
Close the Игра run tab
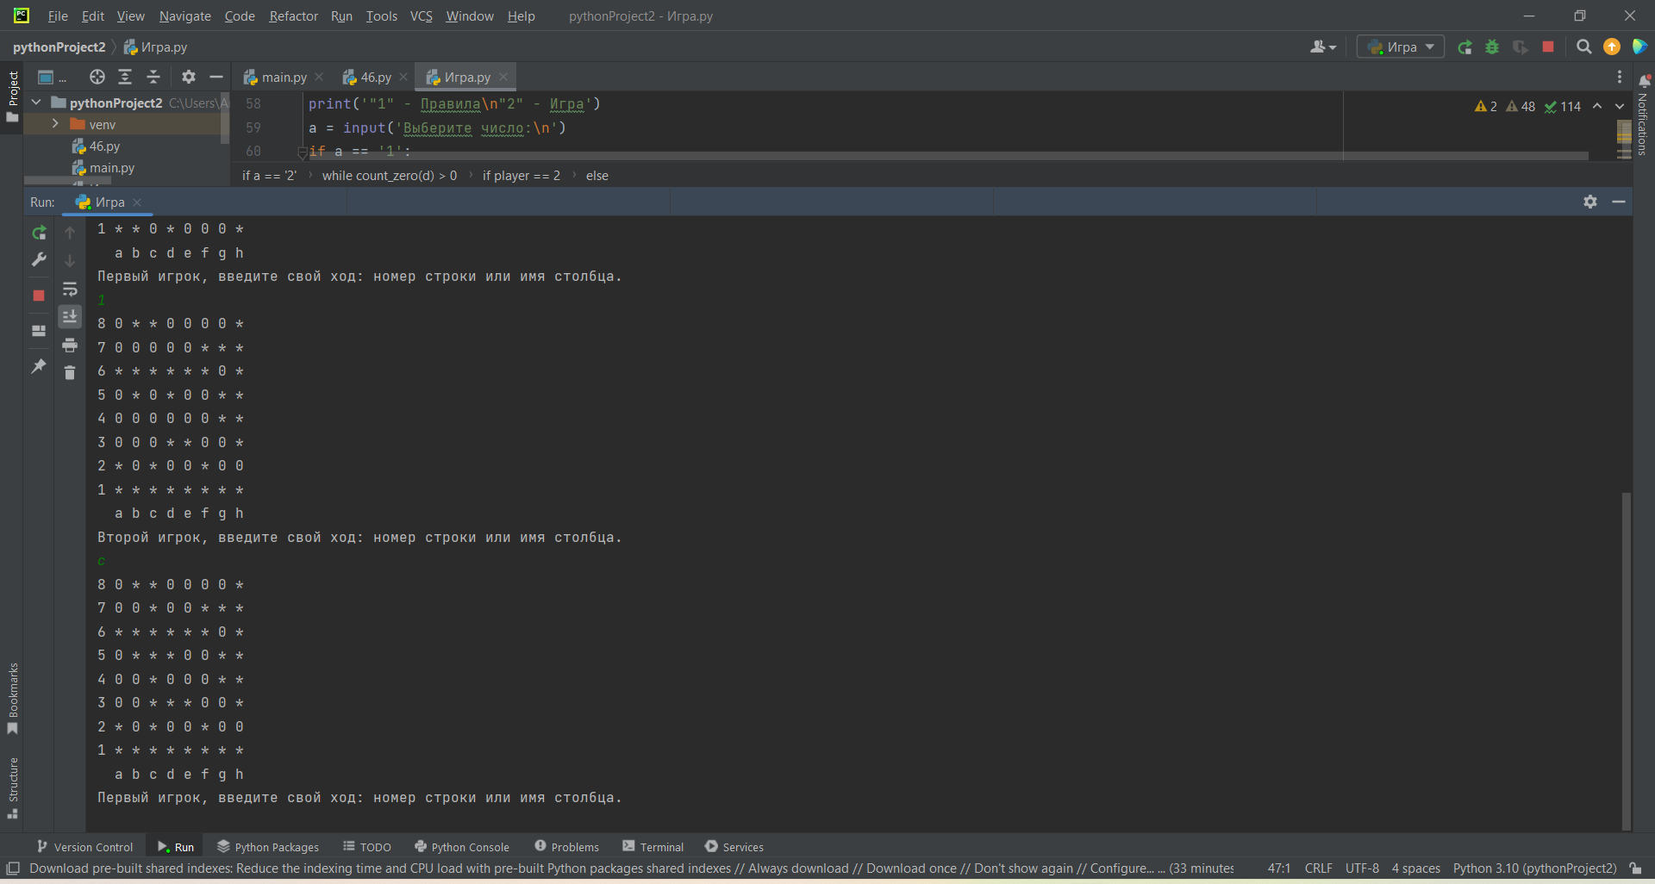pos(137,202)
